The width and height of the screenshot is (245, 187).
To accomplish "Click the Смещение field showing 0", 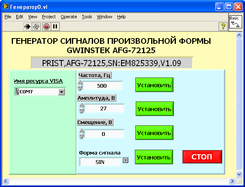I will (104, 134).
